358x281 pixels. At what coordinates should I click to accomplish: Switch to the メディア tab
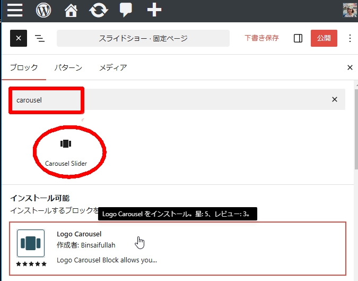[113, 67]
